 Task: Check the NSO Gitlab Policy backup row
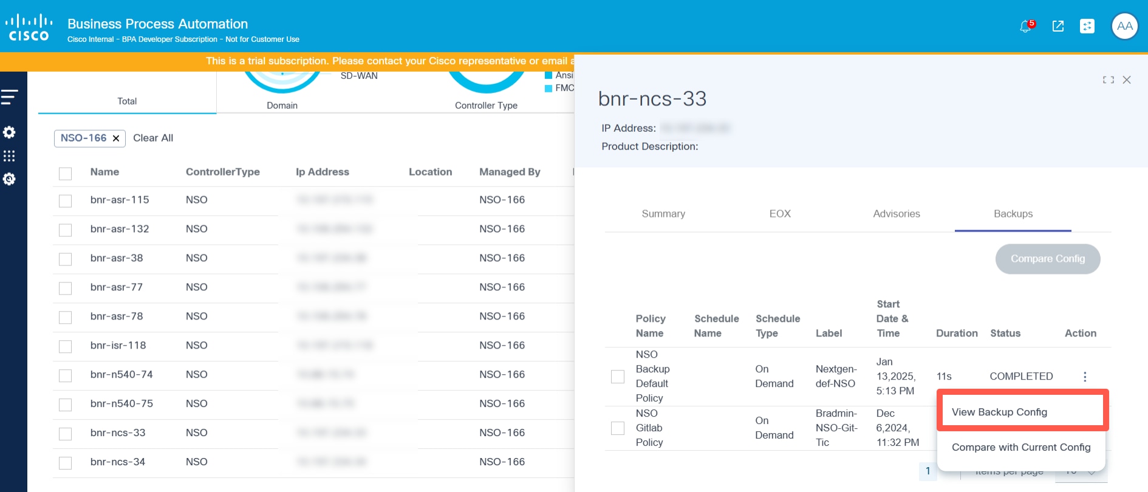tap(618, 428)
